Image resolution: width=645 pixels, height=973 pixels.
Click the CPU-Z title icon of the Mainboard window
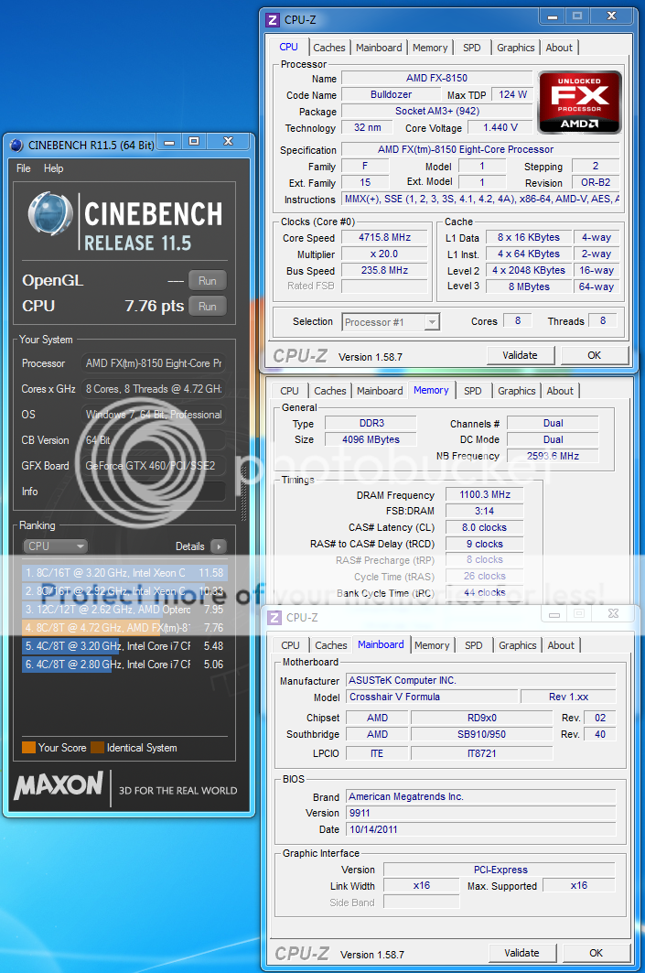coord(274,618)
